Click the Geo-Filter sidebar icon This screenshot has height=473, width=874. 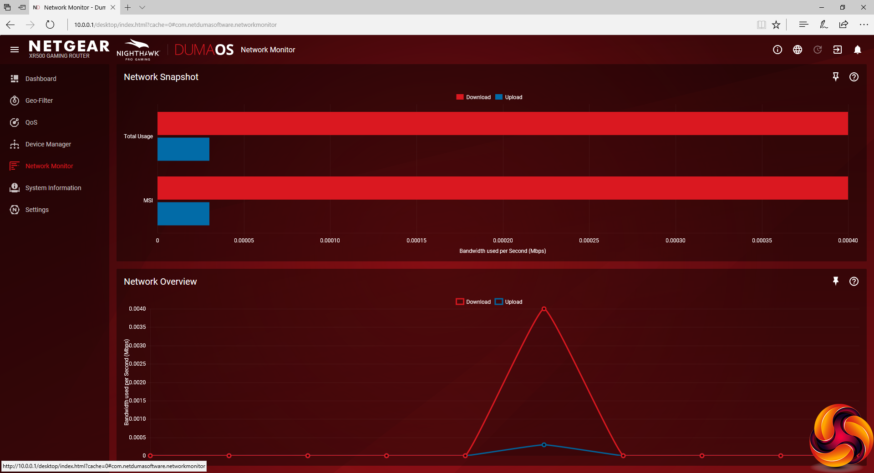(15, 101)
